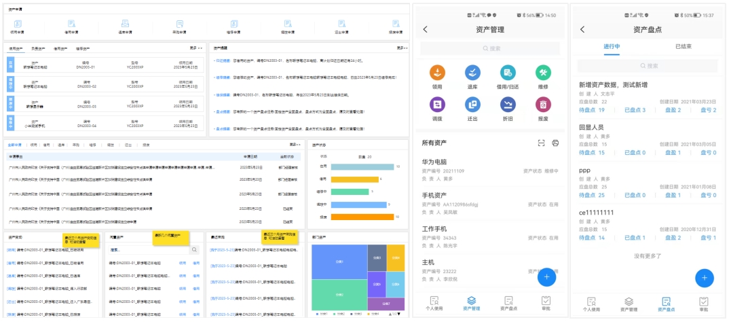
Task: Switch to the 进行中 tab
Action: point(612,46)
